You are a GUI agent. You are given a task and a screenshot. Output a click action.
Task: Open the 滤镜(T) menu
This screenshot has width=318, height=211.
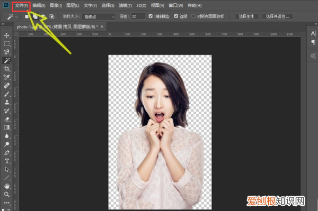click(125, 6)
